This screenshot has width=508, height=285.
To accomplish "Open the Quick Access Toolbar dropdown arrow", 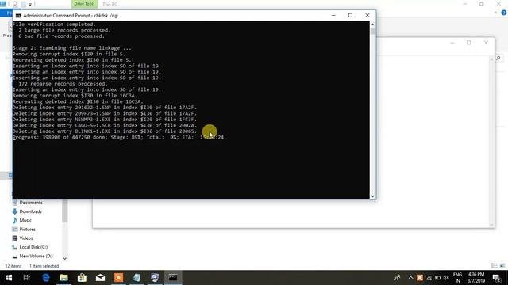I will pyautogui.click(x=30, y=5).
